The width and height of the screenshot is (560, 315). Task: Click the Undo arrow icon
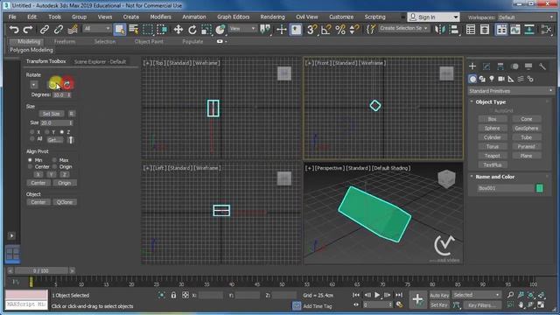click(14, 30)
